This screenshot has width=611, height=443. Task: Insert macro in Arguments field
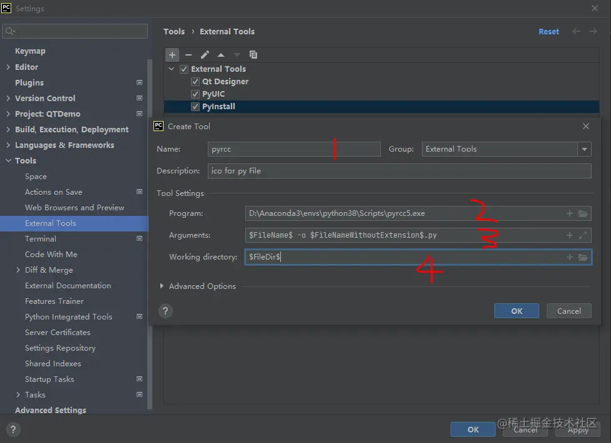(570, 235)
